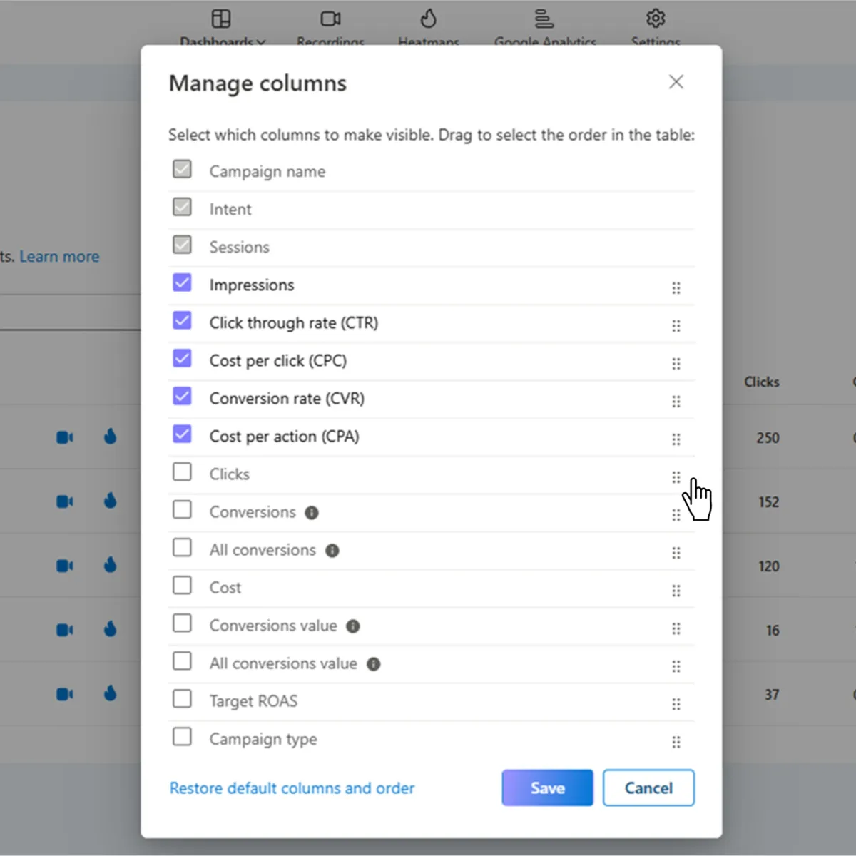This screenshot has width=856, height=856.
Task: Open Settings via the gear icon
Action: (655, 19)
